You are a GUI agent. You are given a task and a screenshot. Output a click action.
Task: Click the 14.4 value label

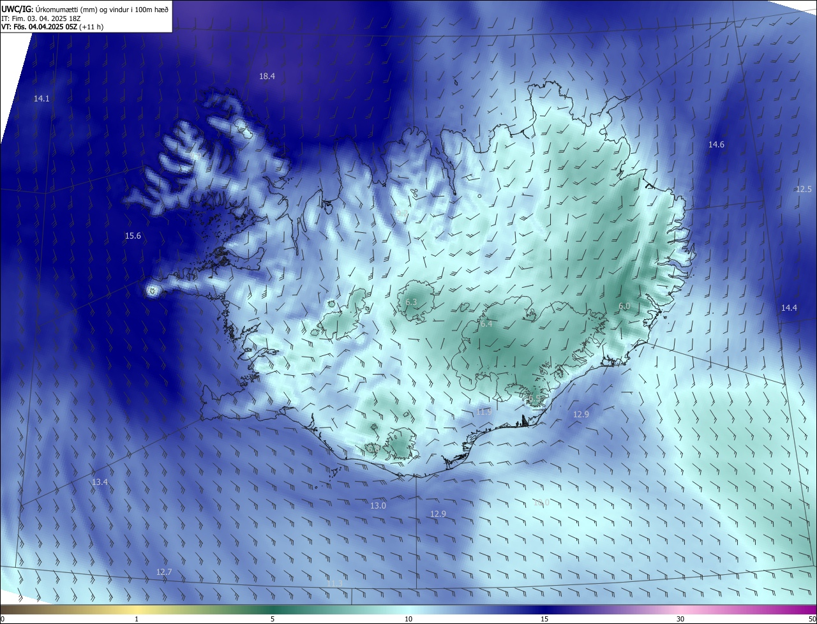[x=789, y=308]
